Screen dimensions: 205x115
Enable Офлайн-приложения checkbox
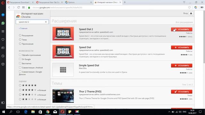(x=20, y=55)
